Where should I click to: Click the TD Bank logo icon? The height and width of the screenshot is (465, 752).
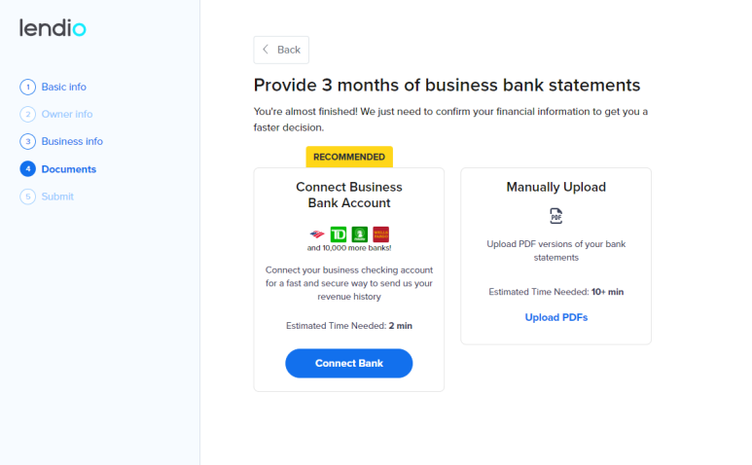pyautogui.click(x=339, y=234)
